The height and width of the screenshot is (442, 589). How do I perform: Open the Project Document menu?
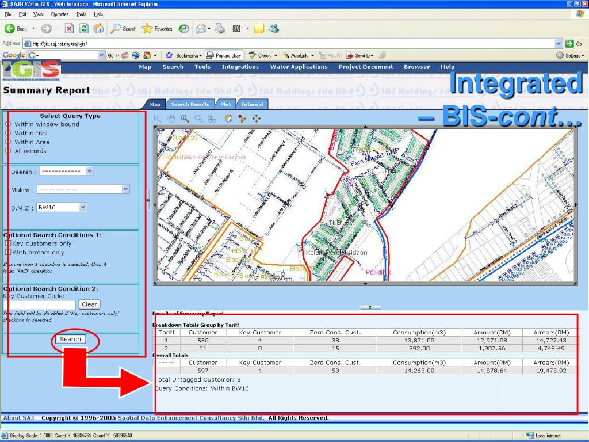point(366,67)
